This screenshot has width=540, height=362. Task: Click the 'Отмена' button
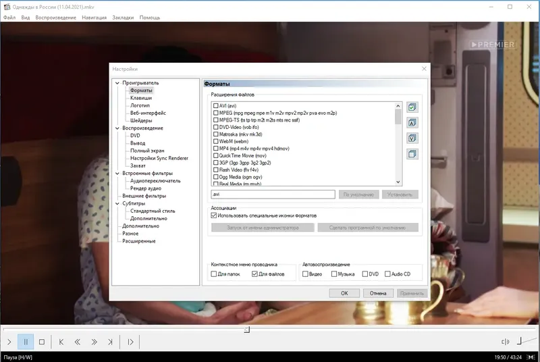[x=378, y=293]
